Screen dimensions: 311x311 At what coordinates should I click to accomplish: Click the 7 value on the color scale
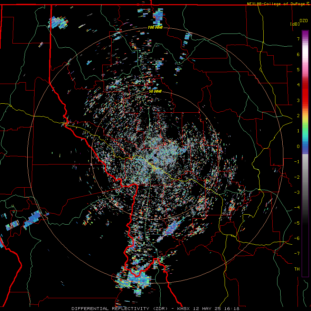[x=298, y=39]
